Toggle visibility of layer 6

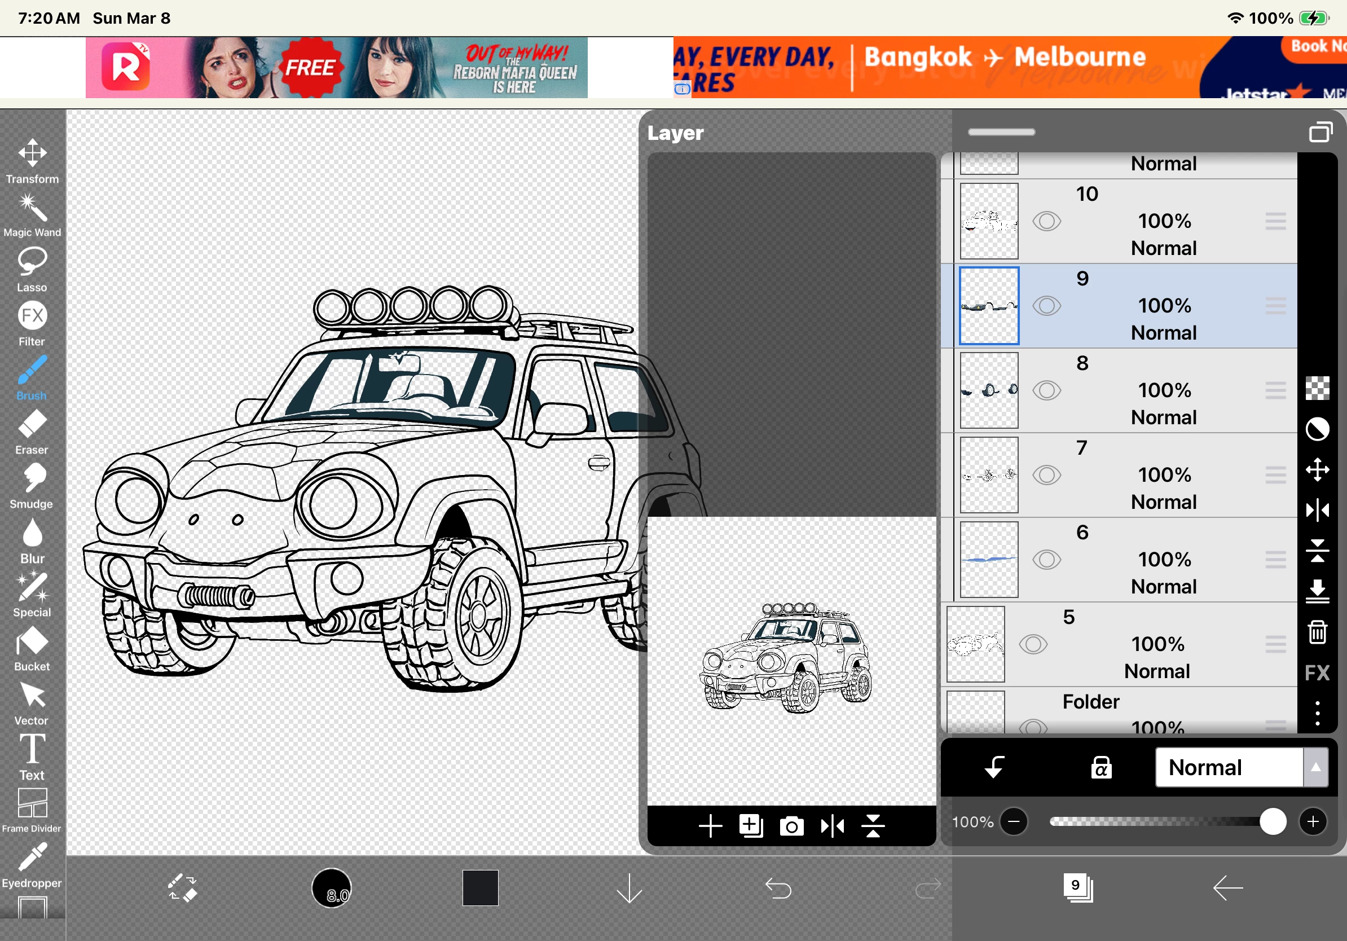(1046, 560)
